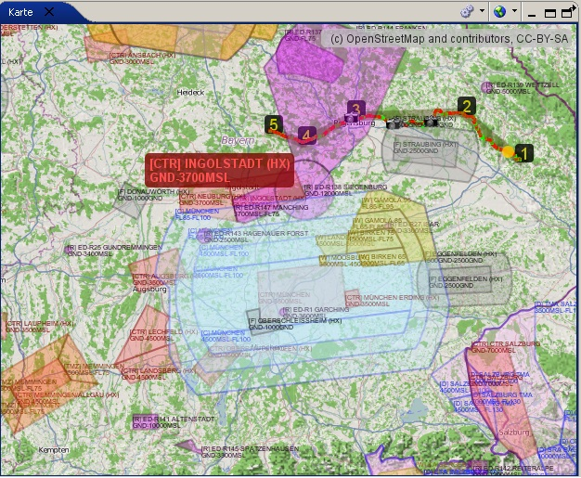Close the Karte tab with its X
The height and width of the screenshot is (478, 581).
(x=49, y=12)
